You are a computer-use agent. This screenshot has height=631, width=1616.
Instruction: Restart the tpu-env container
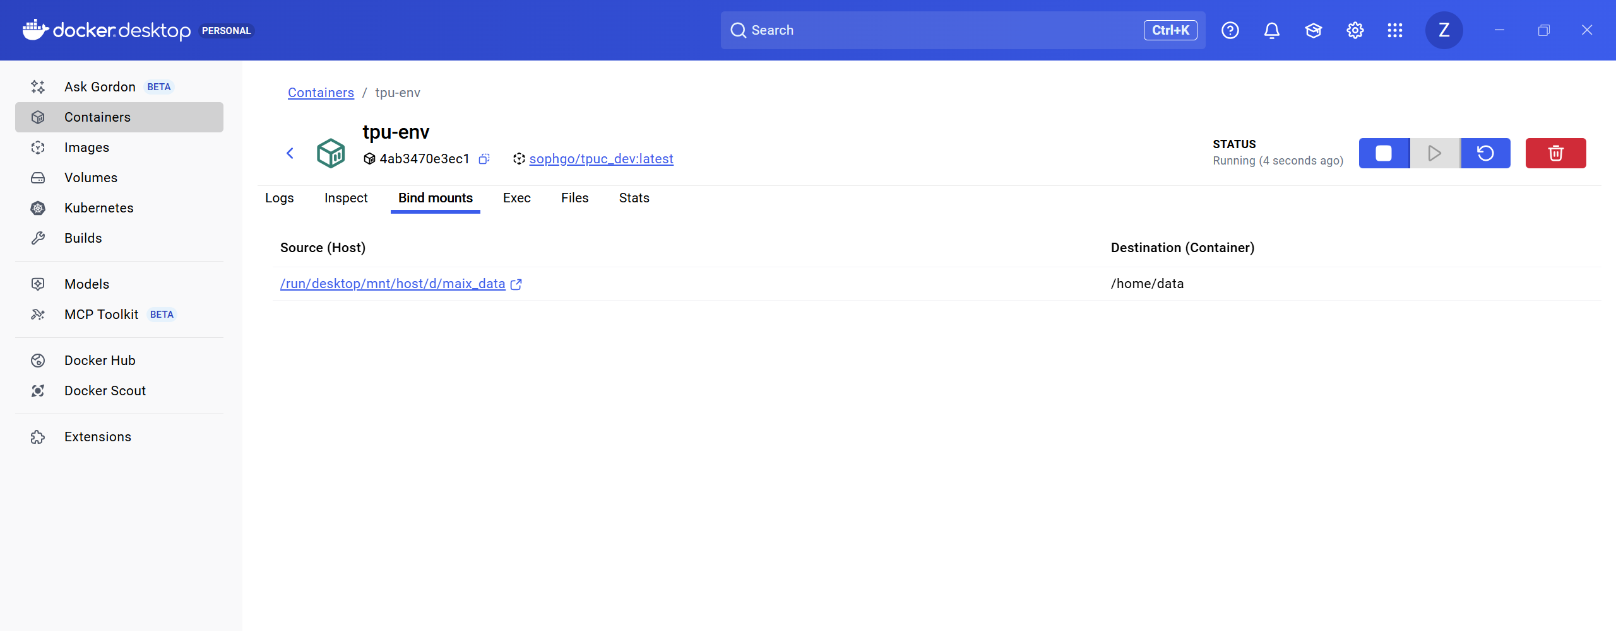coord(1485,153)
